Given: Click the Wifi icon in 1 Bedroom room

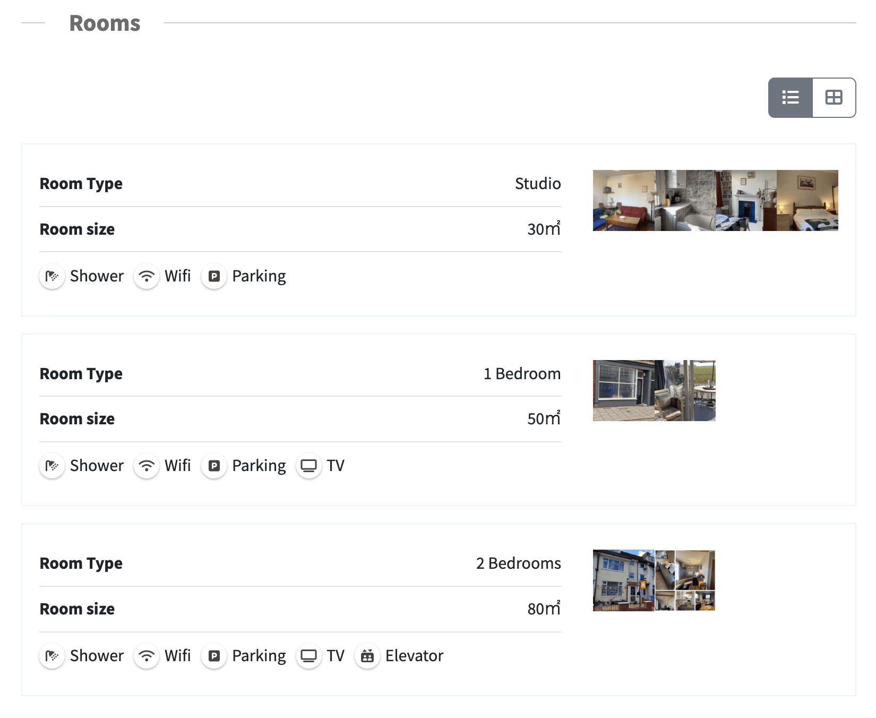Looking at the screenshot, I should tap(147, 466).
